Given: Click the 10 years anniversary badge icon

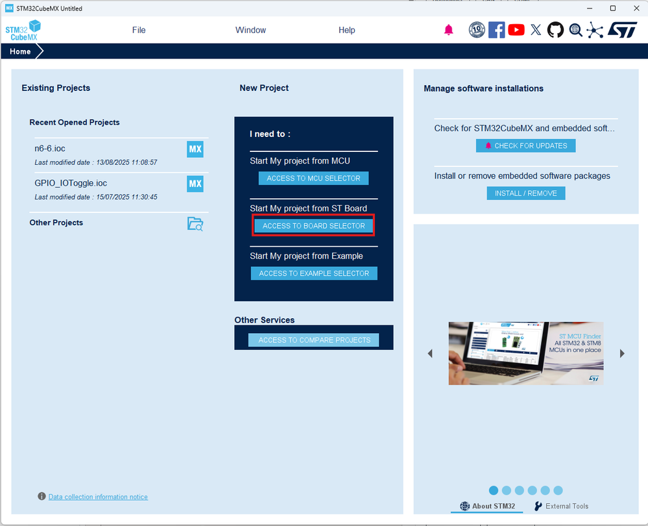Looking at the screenshot, I should [x=477, y=30].
